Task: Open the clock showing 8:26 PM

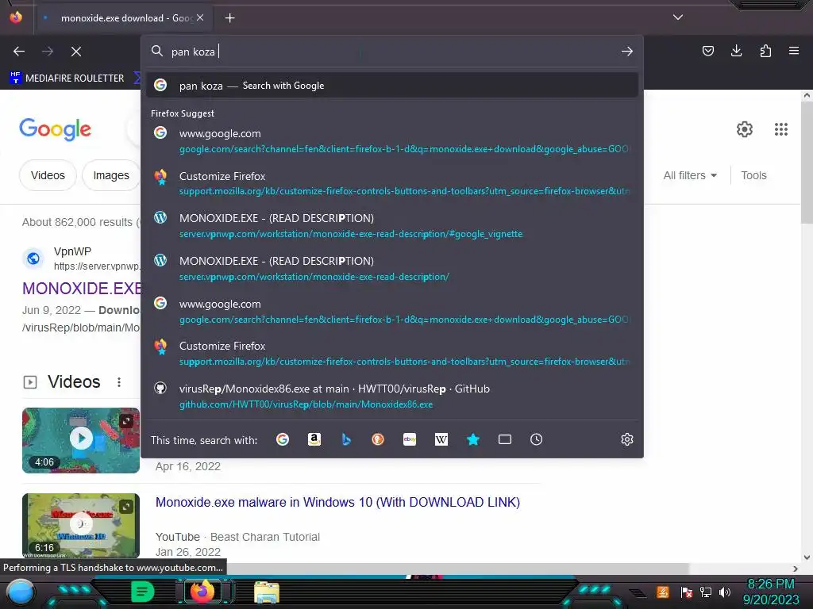Action: point(771,592)
